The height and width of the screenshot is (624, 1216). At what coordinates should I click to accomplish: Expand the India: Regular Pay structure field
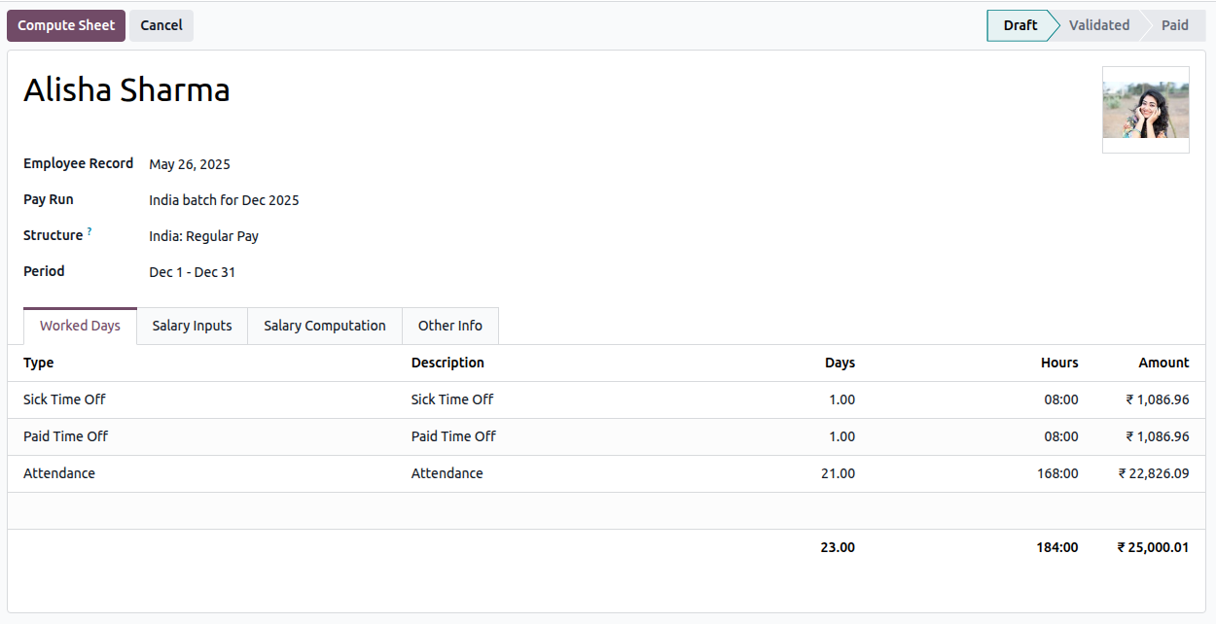203,236
